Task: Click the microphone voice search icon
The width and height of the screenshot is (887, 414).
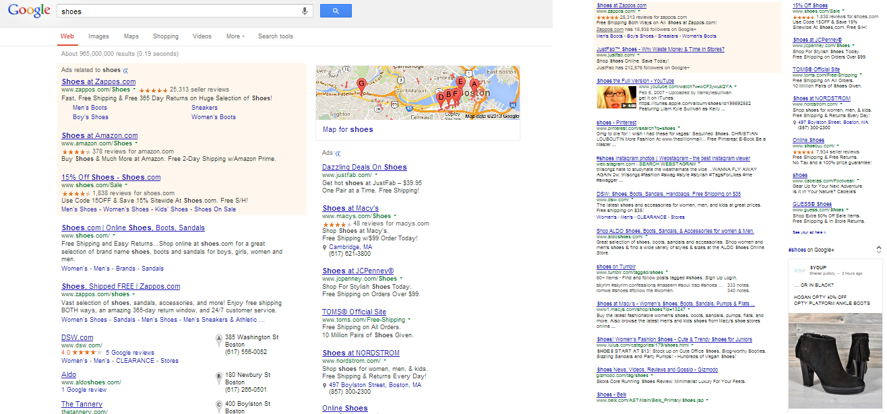Action: [305, 11]
